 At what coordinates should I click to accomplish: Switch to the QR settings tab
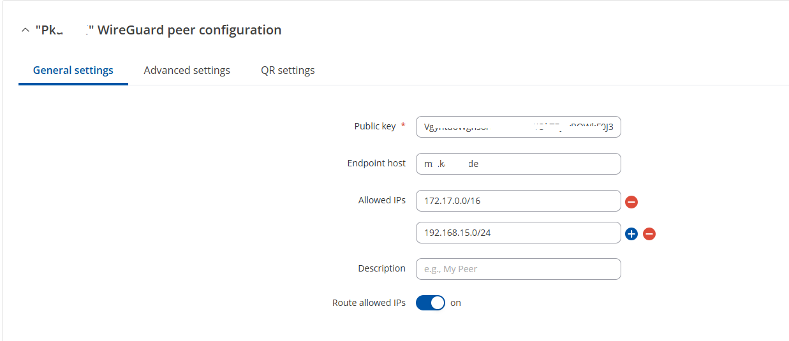(288, 70)
